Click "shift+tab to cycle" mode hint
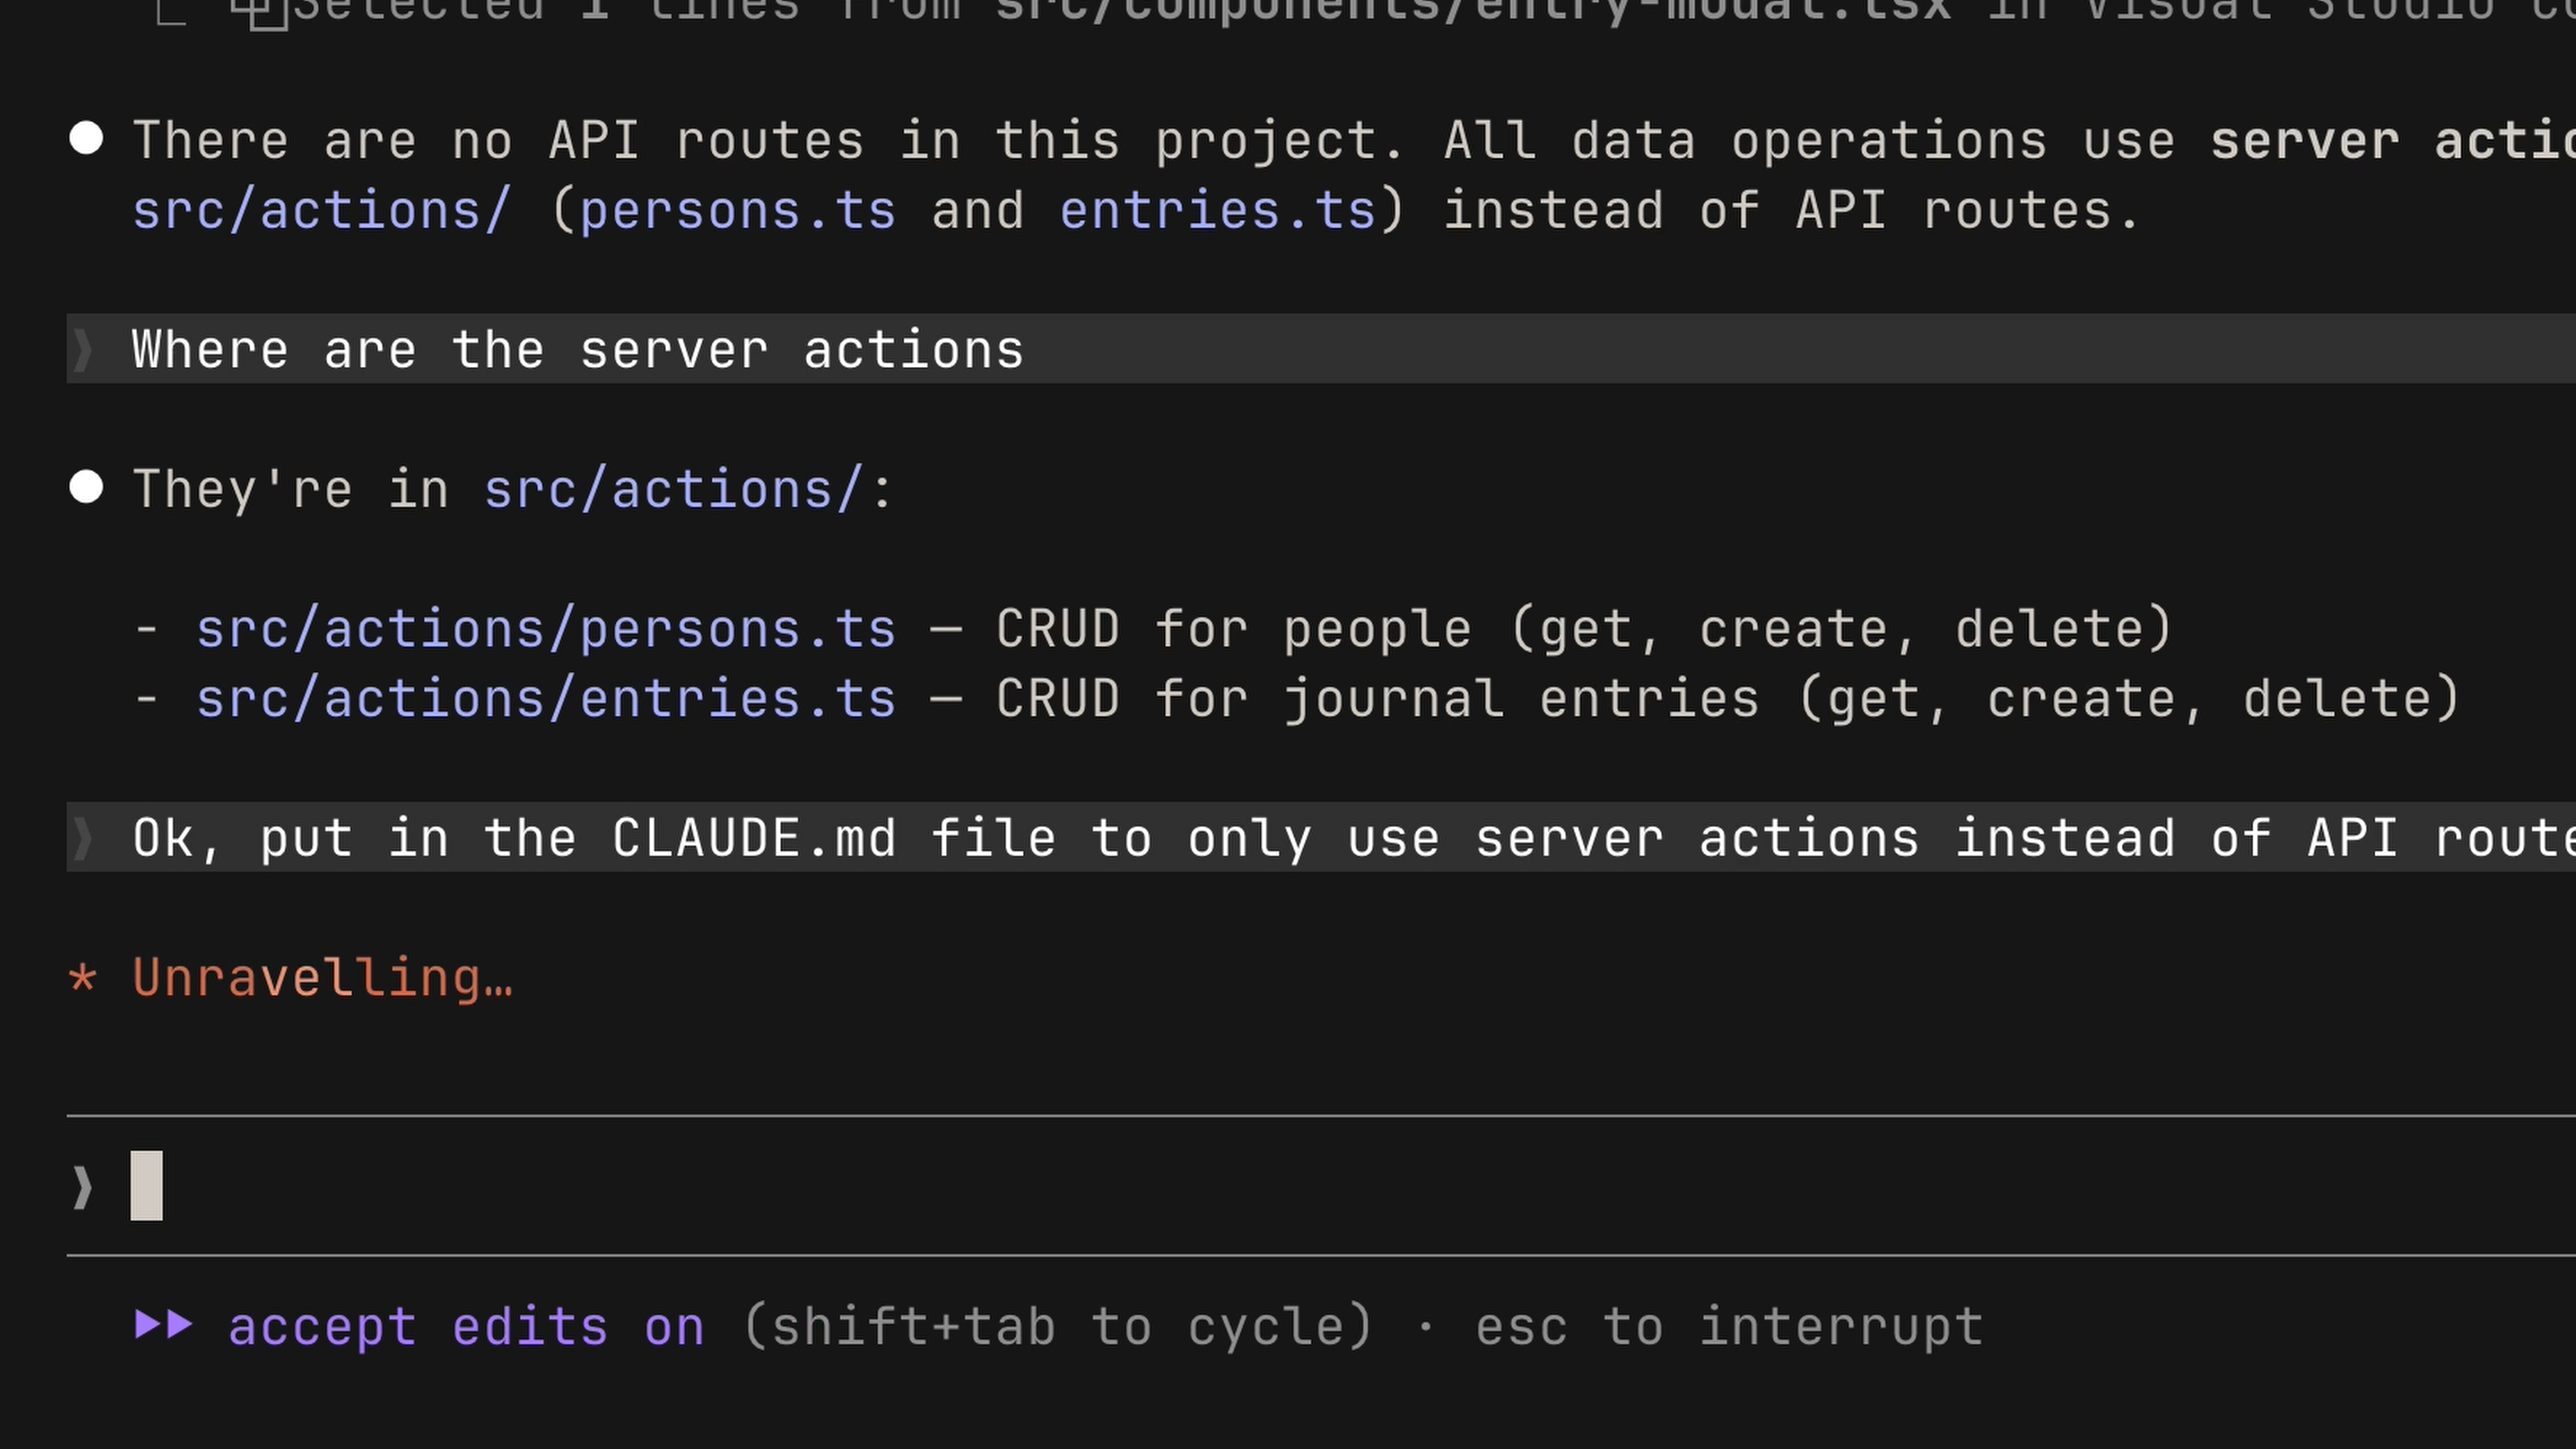Screen dimensions: 2576x1449 click(1058, 1327)
